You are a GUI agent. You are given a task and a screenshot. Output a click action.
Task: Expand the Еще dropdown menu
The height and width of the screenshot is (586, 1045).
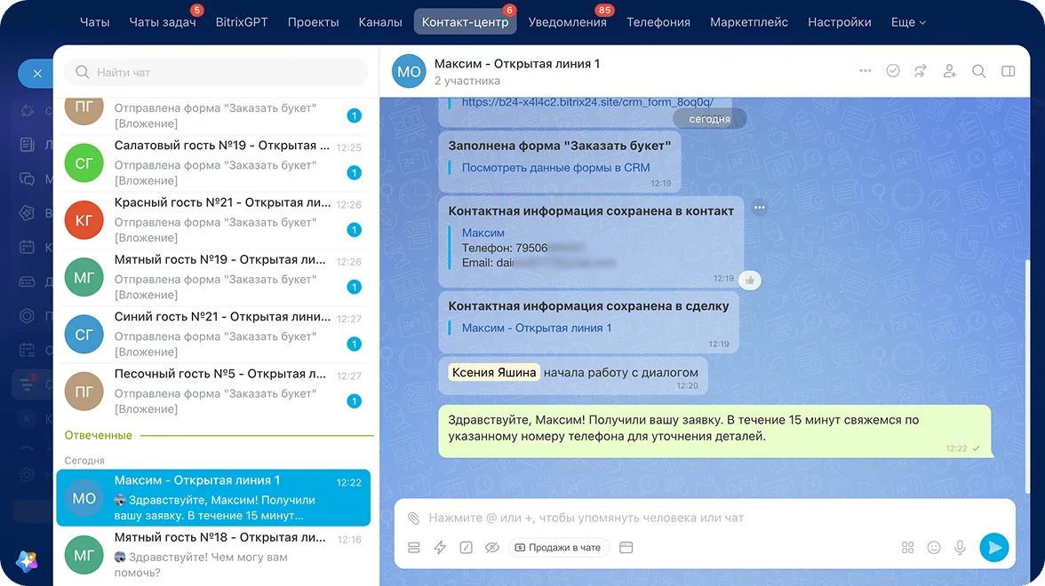[x=908, y=22]
